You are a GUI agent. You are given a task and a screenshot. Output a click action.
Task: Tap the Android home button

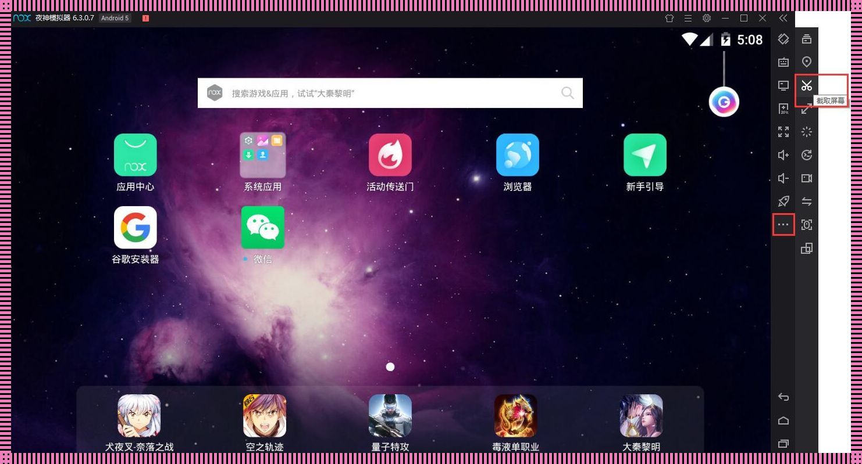pos(783,420)
